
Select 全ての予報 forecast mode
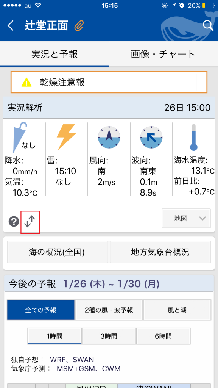coord(41,310)
